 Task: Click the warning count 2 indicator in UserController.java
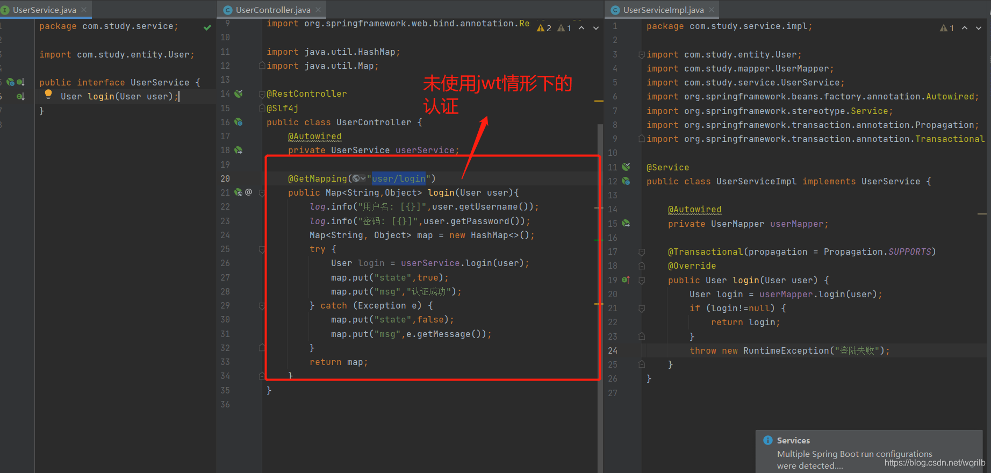coord(544,28)
